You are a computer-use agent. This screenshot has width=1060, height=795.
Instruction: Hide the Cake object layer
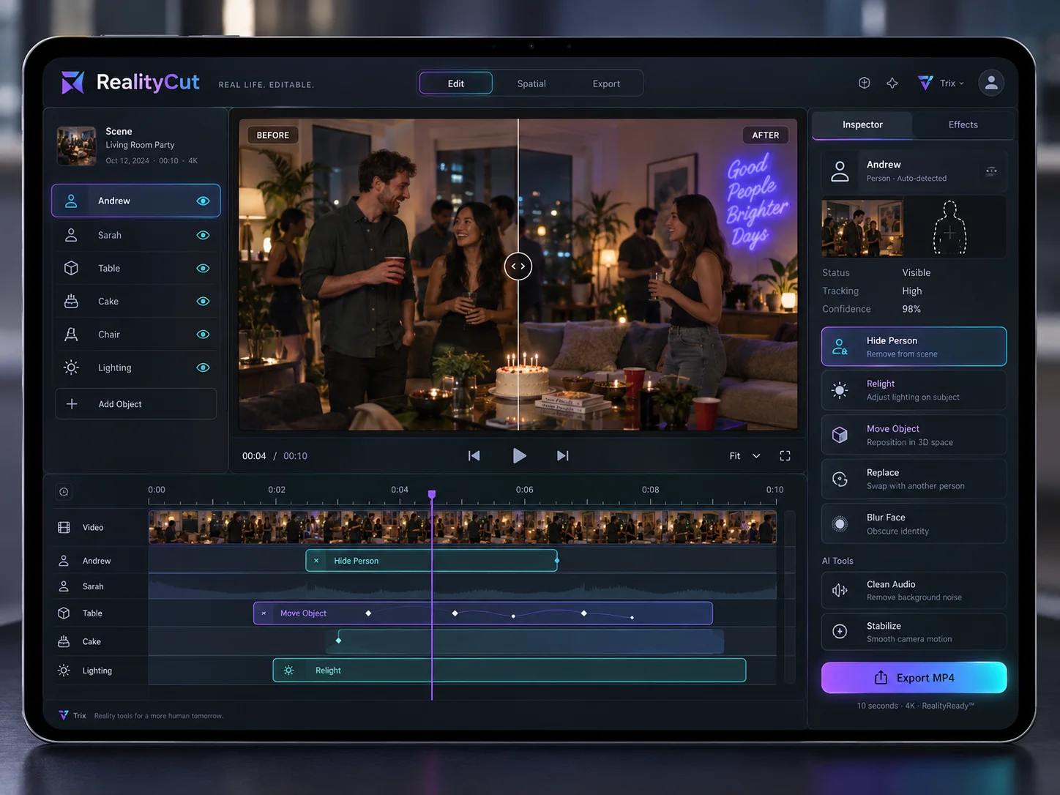click(203, 301)
